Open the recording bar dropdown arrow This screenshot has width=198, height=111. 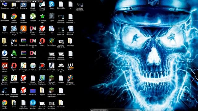pyautogui.click(x=30, y=1)
